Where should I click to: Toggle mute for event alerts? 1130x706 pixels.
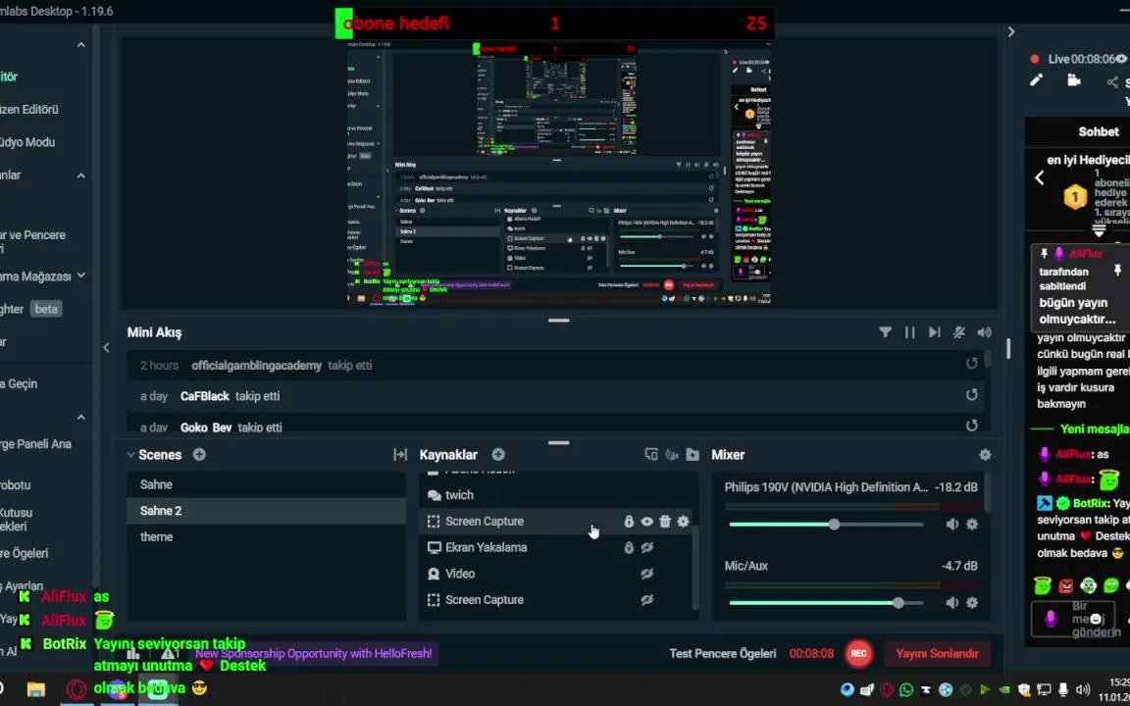pyautogui.click(x=959, y=332)
